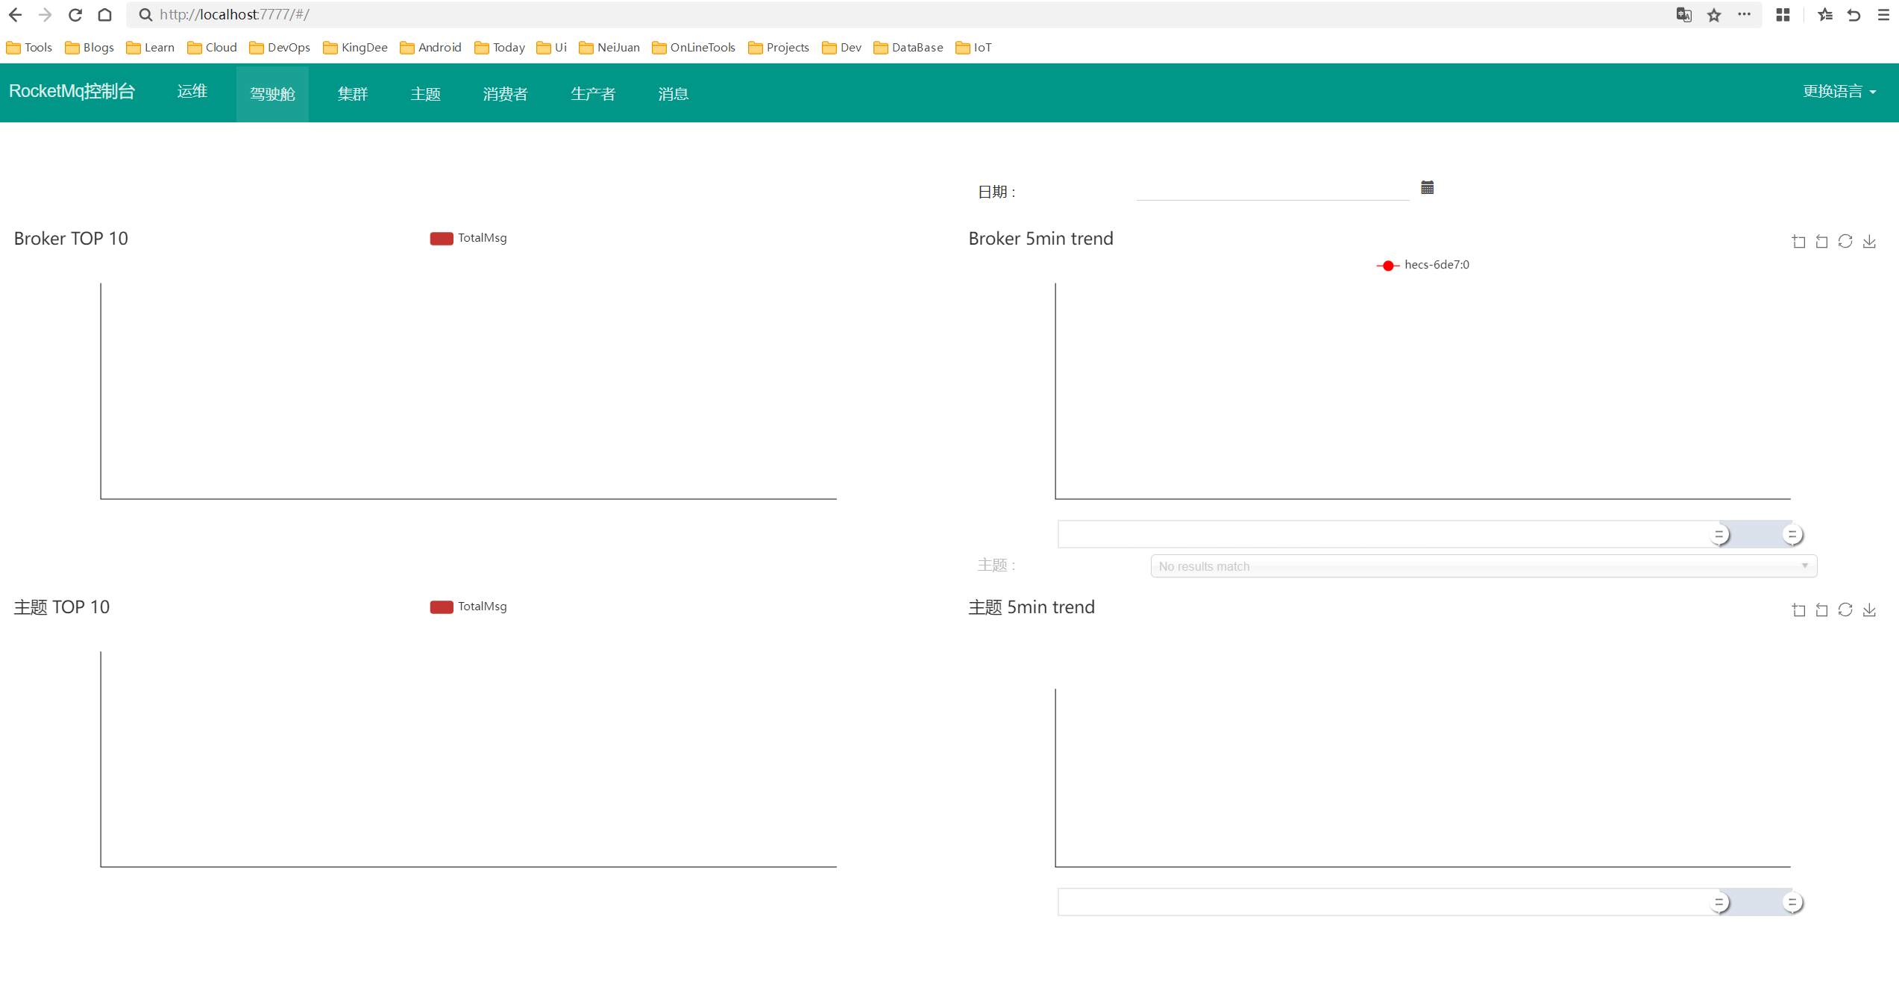
Task: Click the 日期 date input field
Action: click(1272, 189)
